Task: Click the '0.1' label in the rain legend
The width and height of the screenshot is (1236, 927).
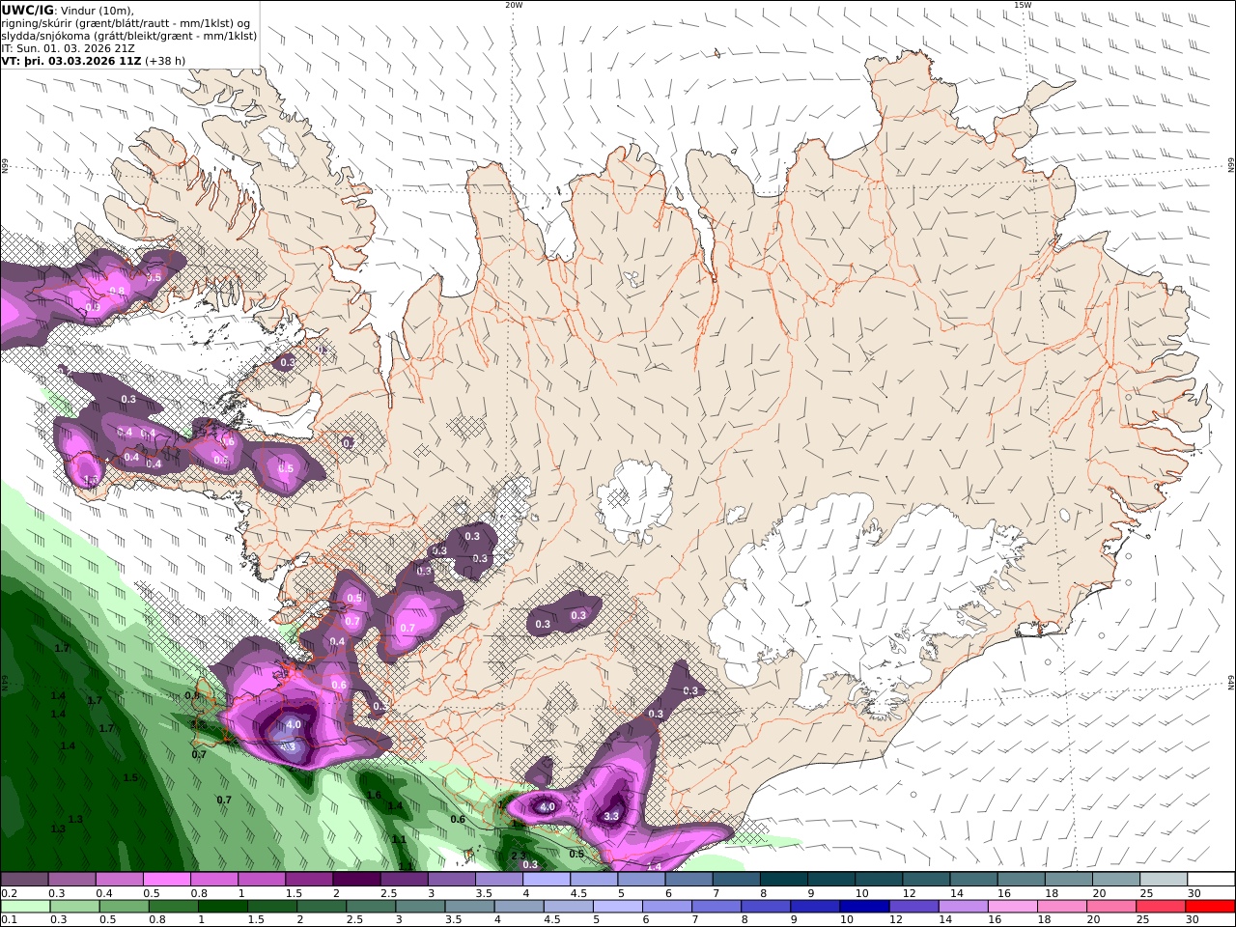Action: click(x=8, y=920)
